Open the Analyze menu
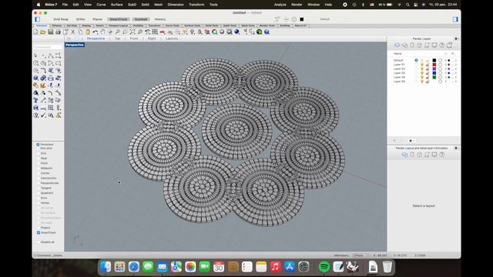 280,5
